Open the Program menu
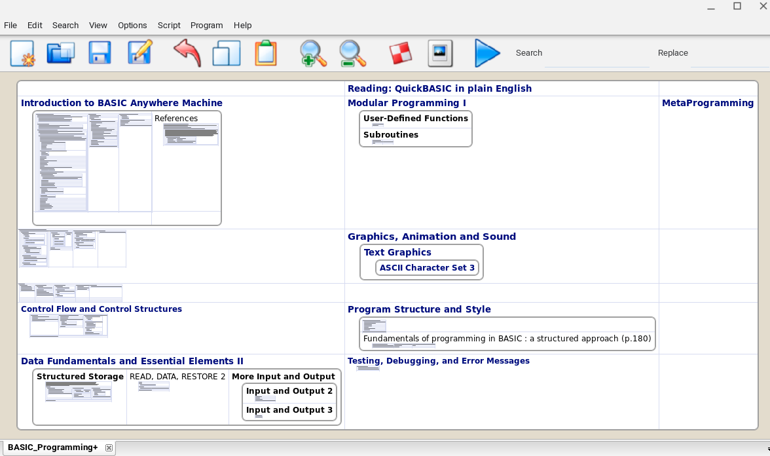Screen dimensions: 770x456 coord(207,25)
